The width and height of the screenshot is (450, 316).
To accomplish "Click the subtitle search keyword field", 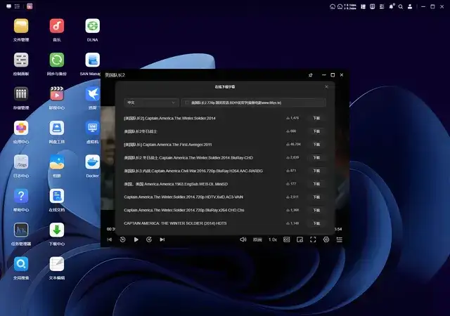I will 253,103.
